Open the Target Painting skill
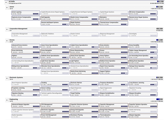 [x=85, y=94]
